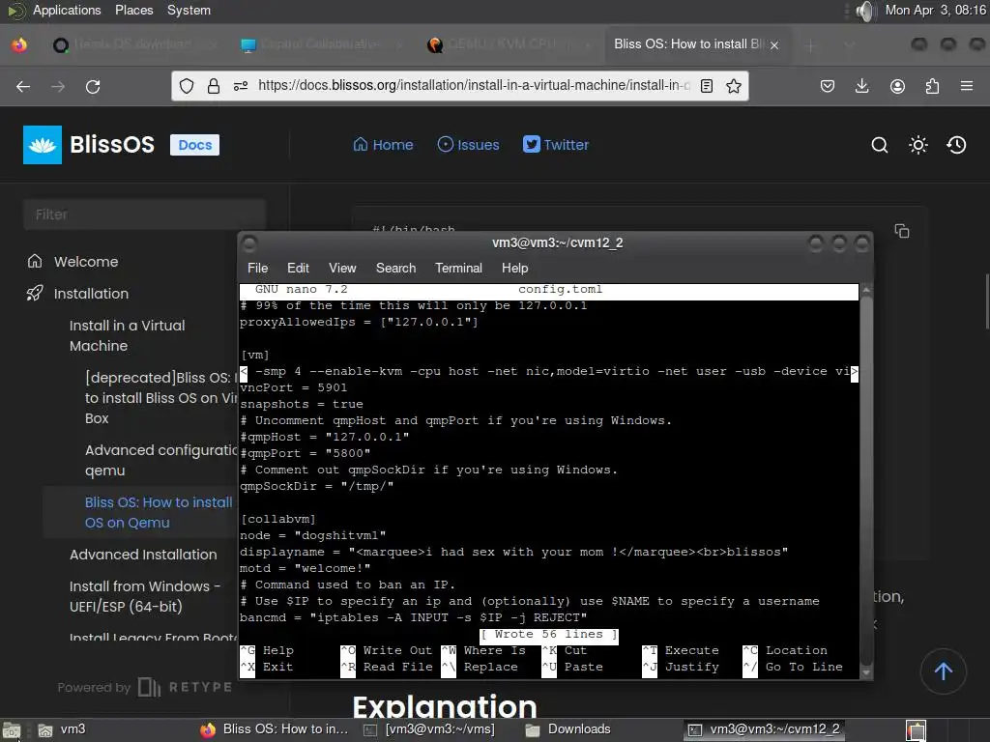Switch to Bliss OS Firefox taskbar item
990x742 pixels.
274,729
